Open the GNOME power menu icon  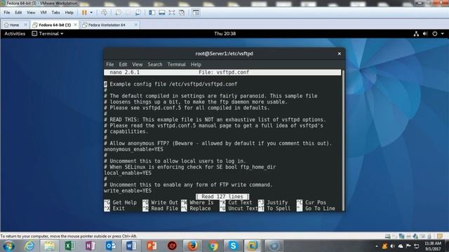[x=435, y=34]
